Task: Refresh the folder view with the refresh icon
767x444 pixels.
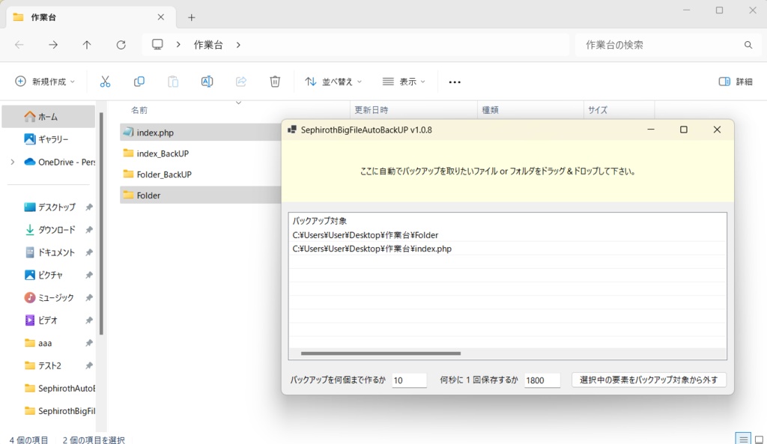Action: click(x=121, y=45)
